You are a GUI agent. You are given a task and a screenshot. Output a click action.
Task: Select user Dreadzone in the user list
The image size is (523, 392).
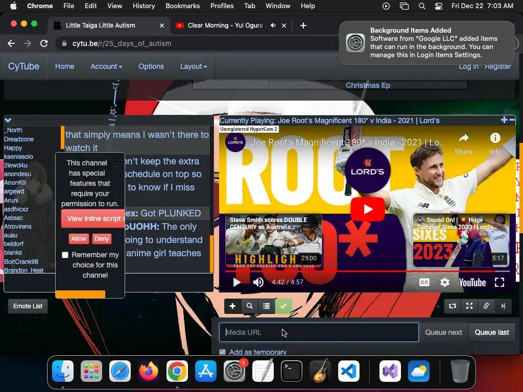tap(19, 139)
